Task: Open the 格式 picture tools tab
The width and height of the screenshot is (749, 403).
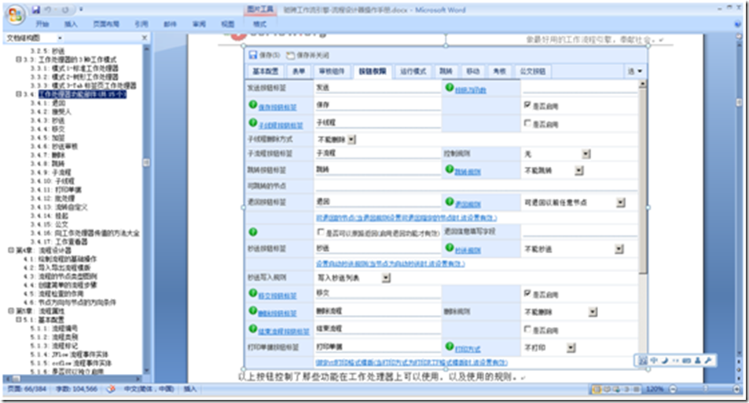Action: [260, 24]
